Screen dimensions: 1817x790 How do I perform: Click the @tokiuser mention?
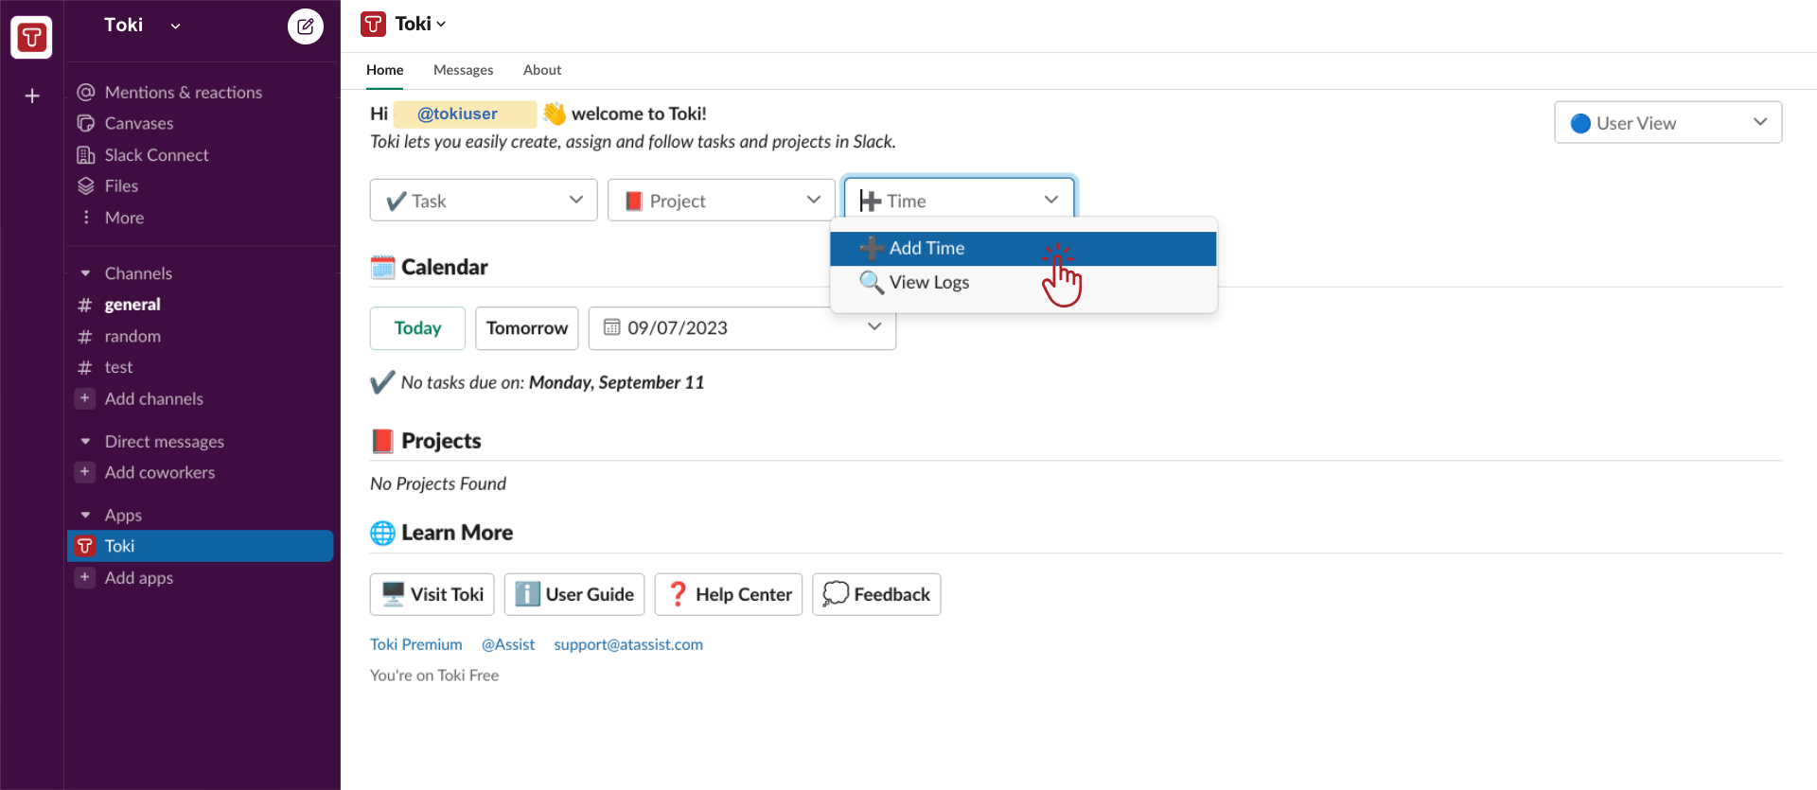465,114
